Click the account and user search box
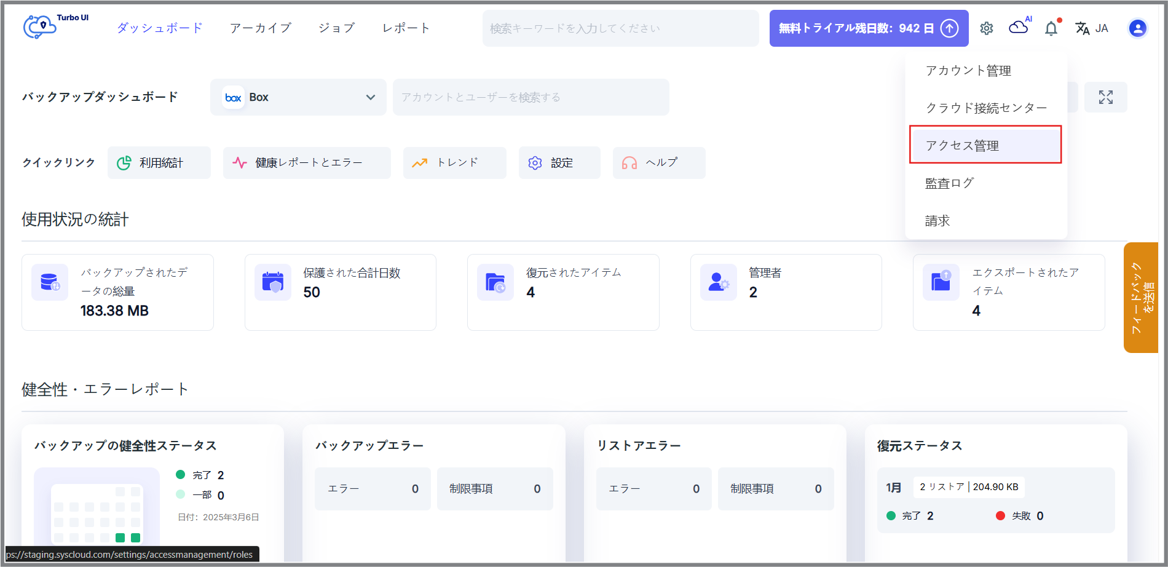The width and height of the screenshot is (1168, 567). click(x=531, y=97)
